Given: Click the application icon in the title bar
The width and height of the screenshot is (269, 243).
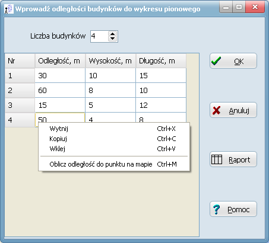Looking at the screenshot, I should [9, 9].
